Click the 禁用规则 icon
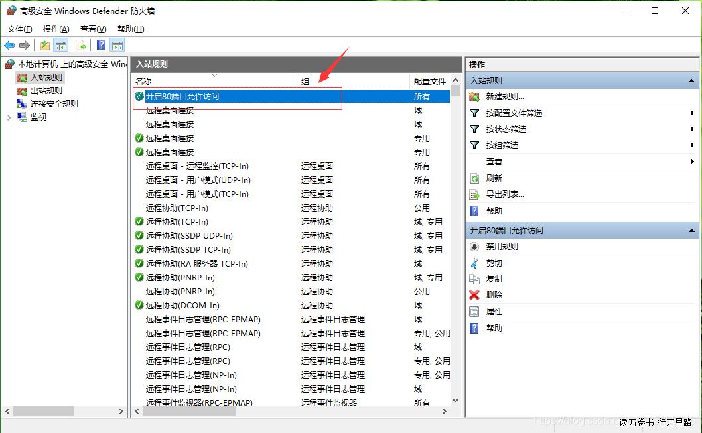 [474, 247]
